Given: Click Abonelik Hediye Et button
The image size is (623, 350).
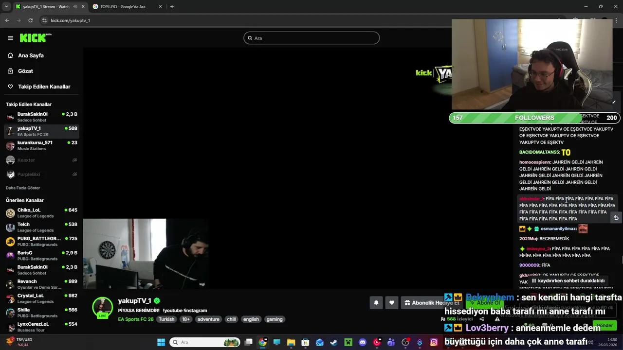Looking at the screenshot, I should [x=432, y=303].
